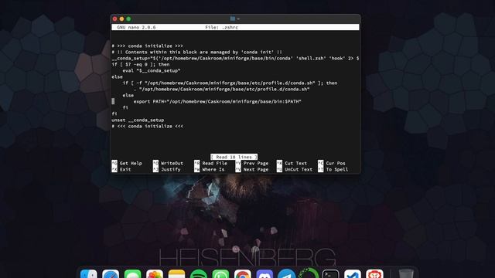Launch Safari from the dock
The image size is (495, 278).
pyautogui.click(x=111, y=273)
